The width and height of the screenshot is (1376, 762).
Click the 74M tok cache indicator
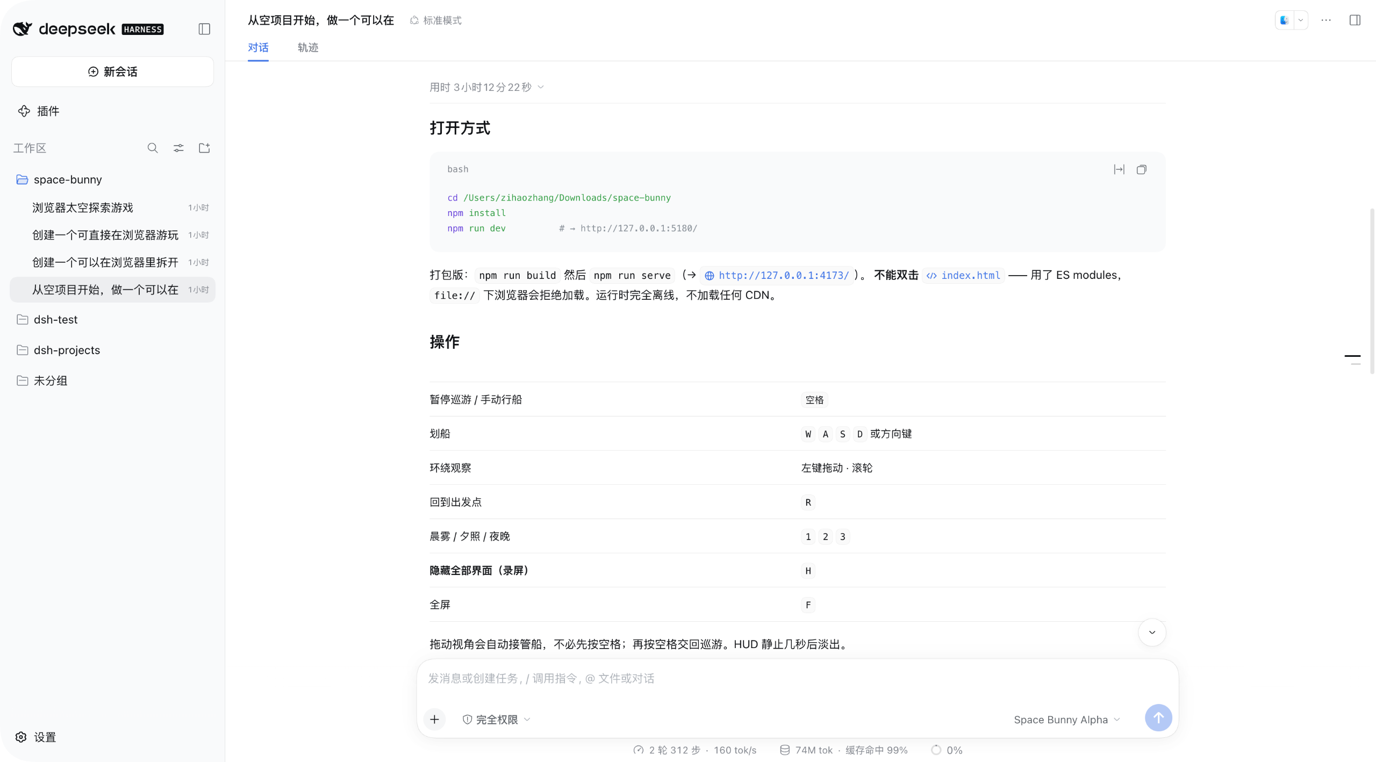[x=844, y=750]
